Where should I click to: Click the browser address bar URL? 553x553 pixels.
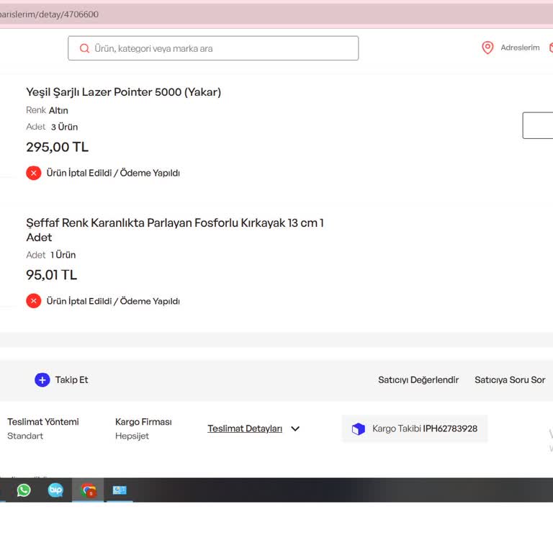[x=50, y=14]
